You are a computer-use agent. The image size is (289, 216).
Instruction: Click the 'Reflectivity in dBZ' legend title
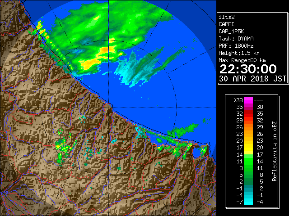click(275, 151)
